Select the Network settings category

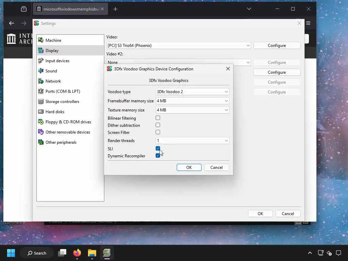70,81
